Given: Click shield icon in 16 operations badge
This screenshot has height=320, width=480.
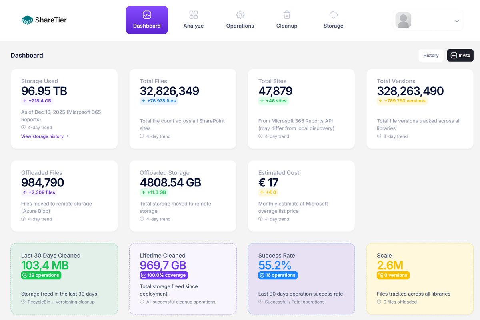Looking at the screenshot, I should (x=262, y=275).
